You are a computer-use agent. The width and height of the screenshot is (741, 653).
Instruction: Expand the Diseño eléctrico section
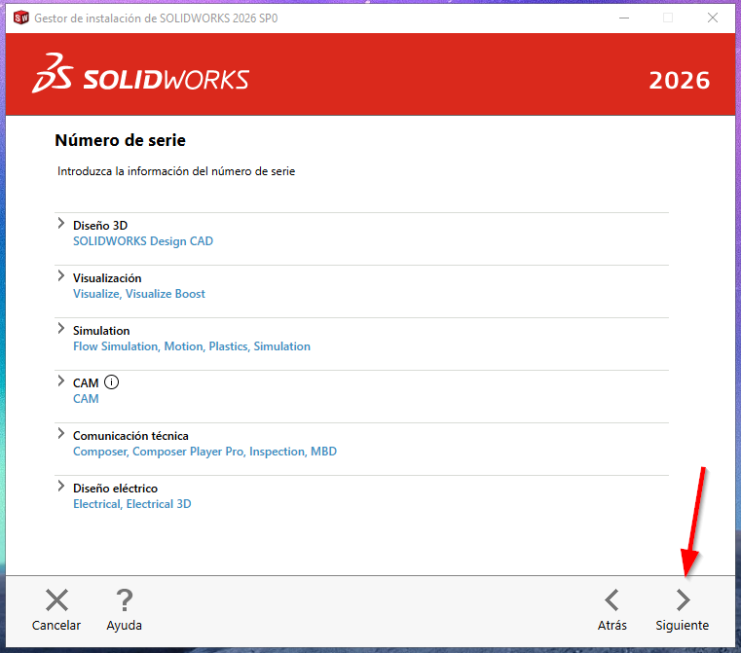tap(61, 487)
